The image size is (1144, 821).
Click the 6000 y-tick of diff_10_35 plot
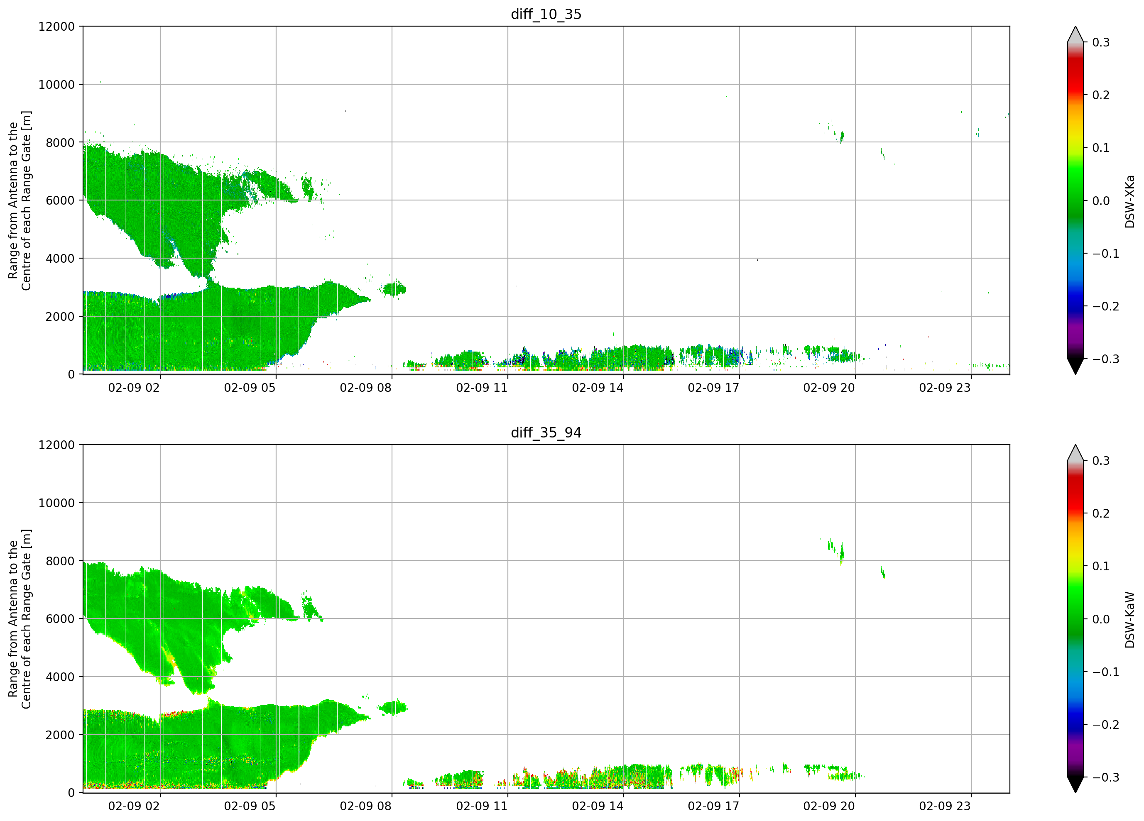point(60,200)
